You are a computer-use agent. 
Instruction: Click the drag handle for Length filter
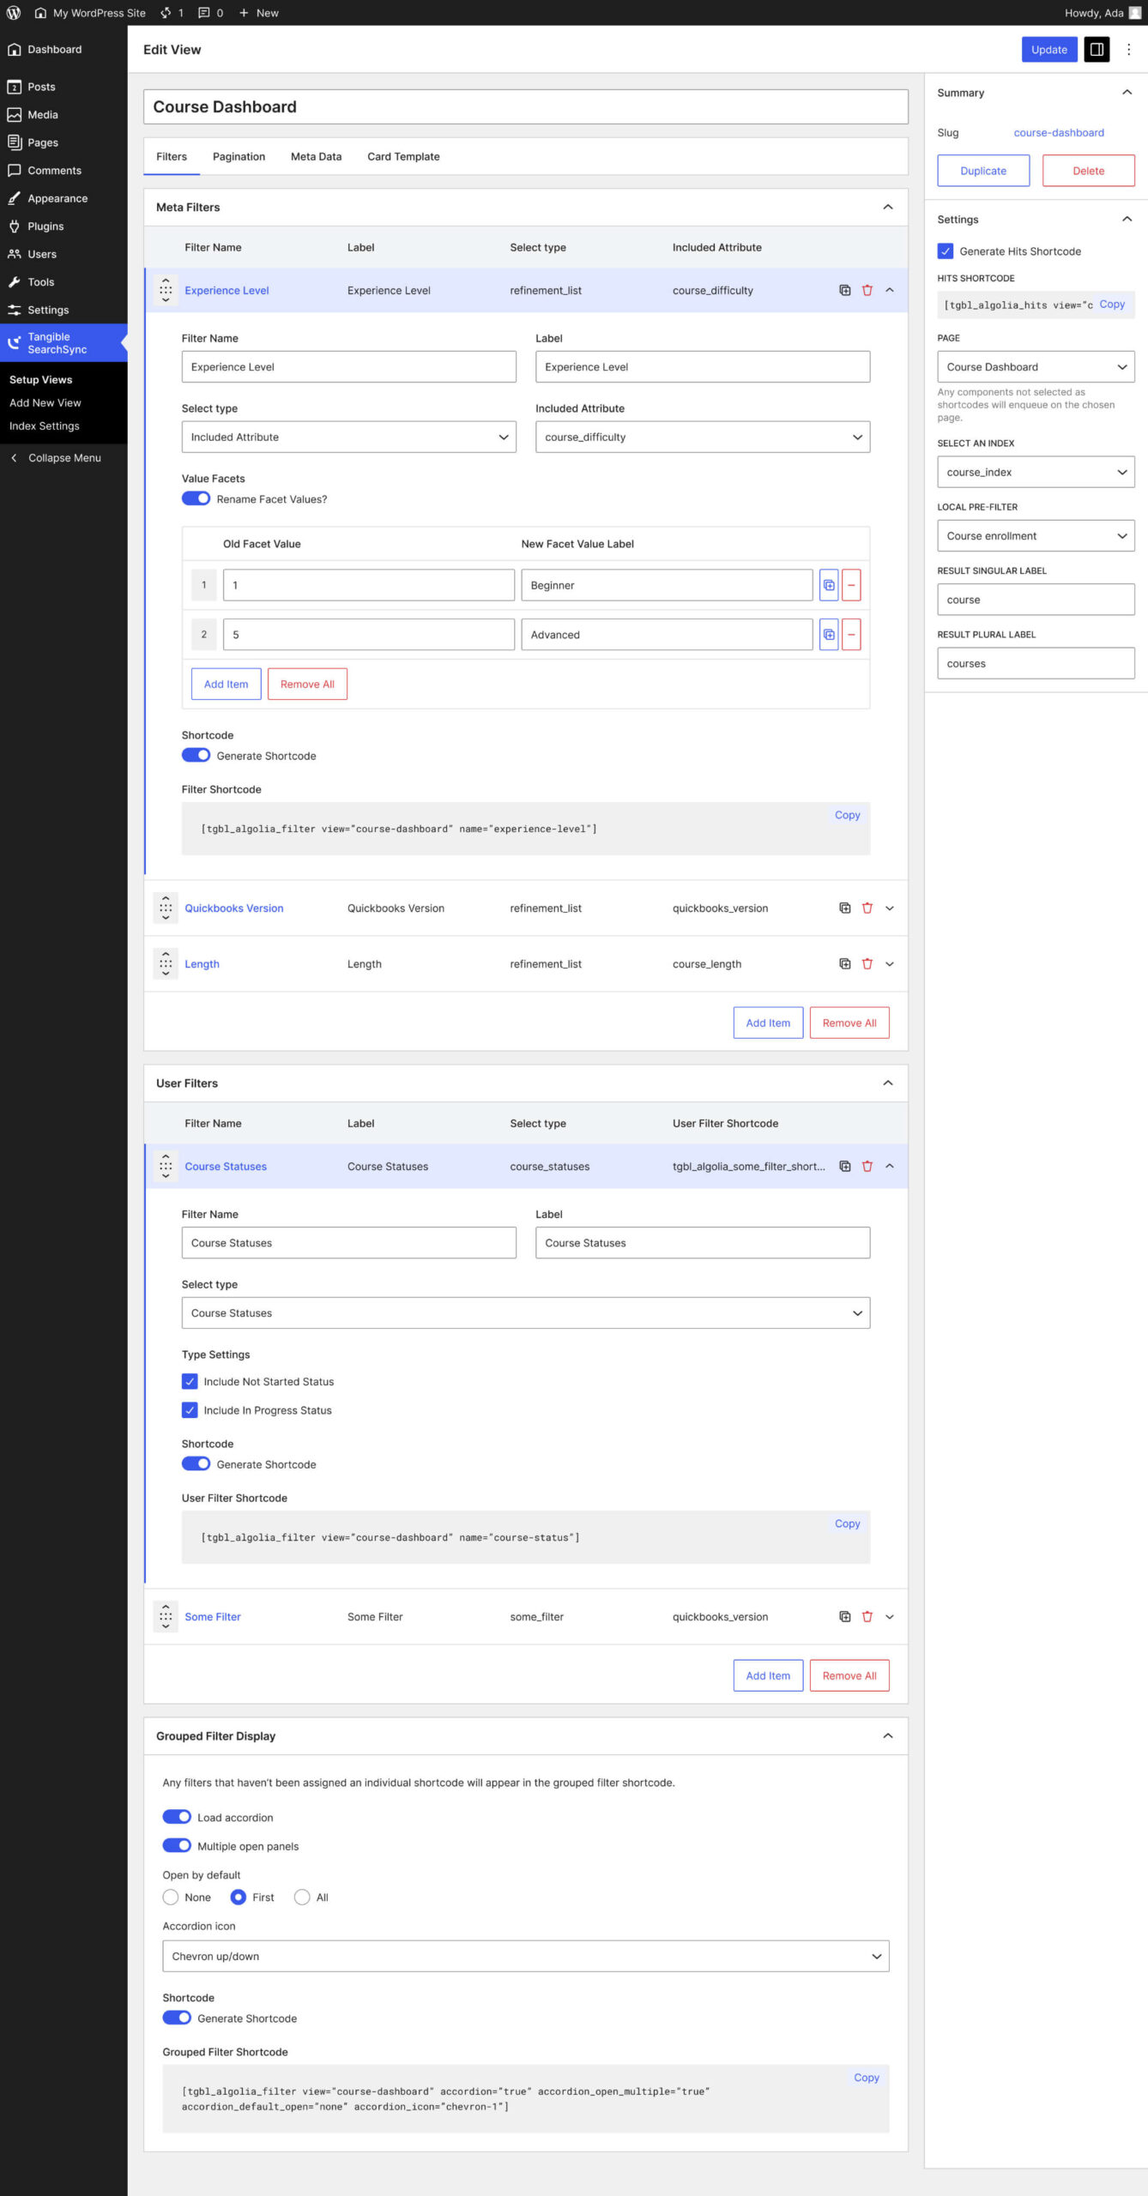tap(166, 964)
